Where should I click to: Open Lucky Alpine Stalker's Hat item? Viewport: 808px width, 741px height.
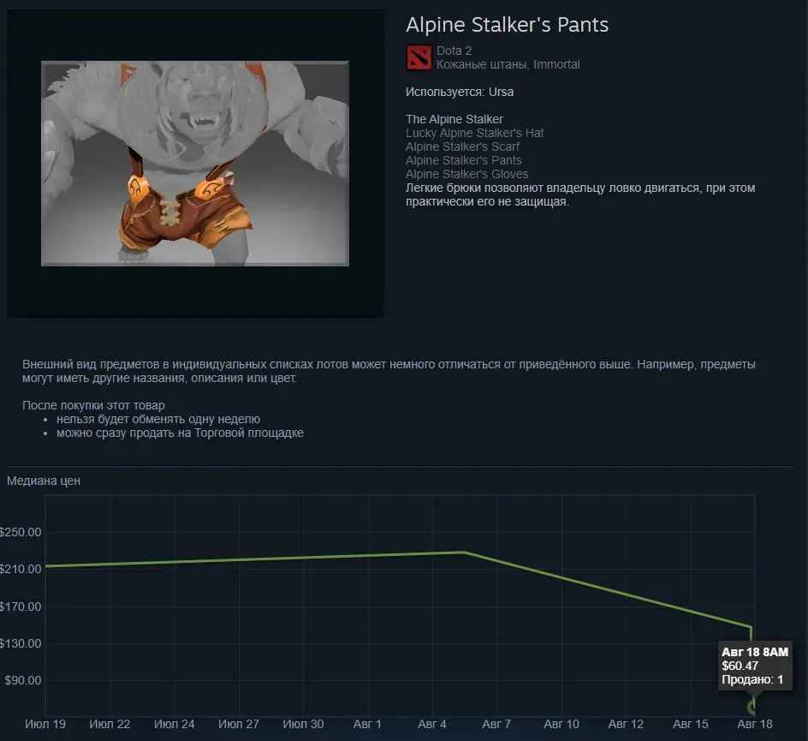click(x=474, y=133)
